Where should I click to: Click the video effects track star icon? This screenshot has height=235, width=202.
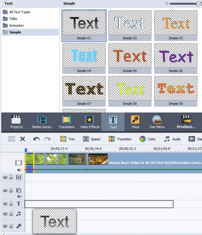point(18,177)
